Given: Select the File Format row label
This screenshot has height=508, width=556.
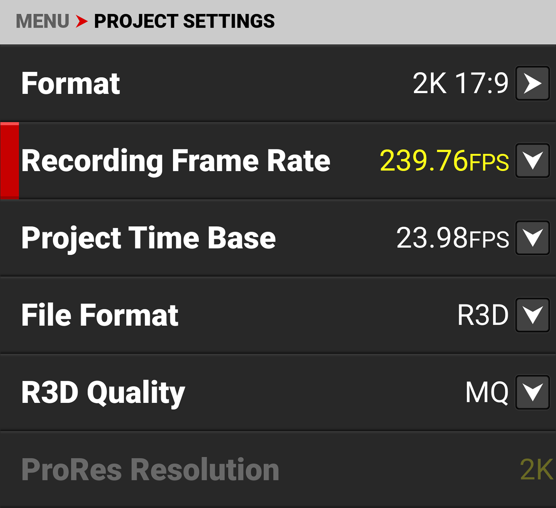Looking at the screenshot, I should [x=100, y=315].
